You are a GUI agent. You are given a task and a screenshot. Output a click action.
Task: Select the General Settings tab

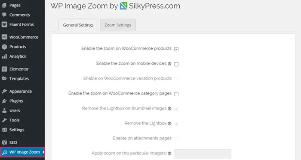point(78,25)
